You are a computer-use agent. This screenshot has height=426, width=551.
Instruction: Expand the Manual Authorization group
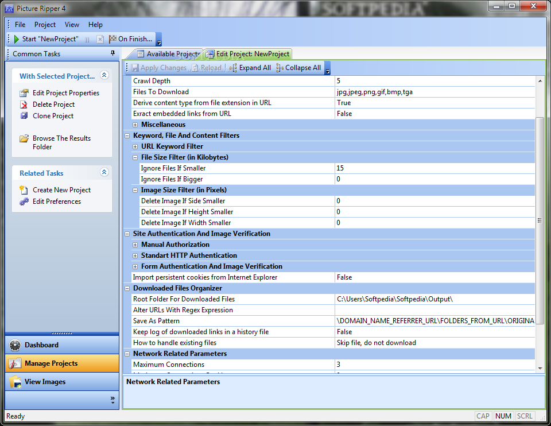[x=135, y=245]
